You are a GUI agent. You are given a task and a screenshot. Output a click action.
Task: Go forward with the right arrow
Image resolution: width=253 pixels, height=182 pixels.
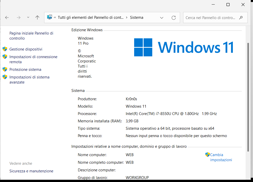coord(19,18)
